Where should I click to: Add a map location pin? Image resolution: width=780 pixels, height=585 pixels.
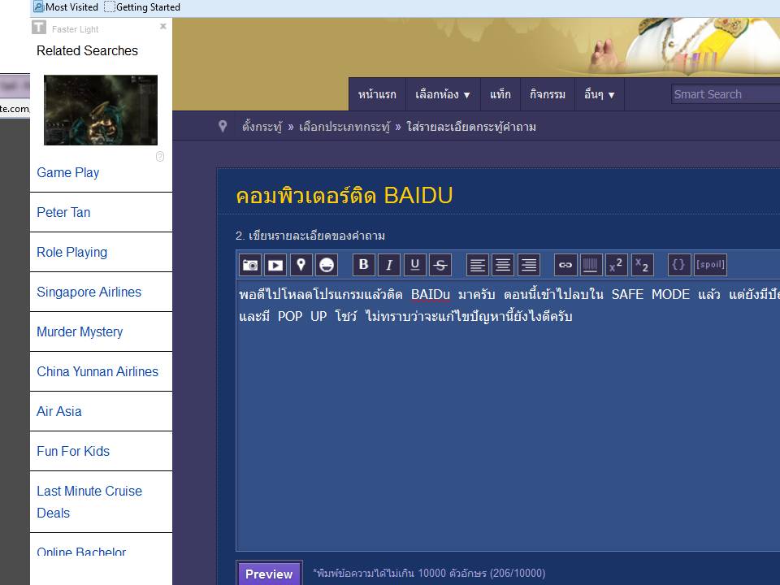[x=301, y=265]
